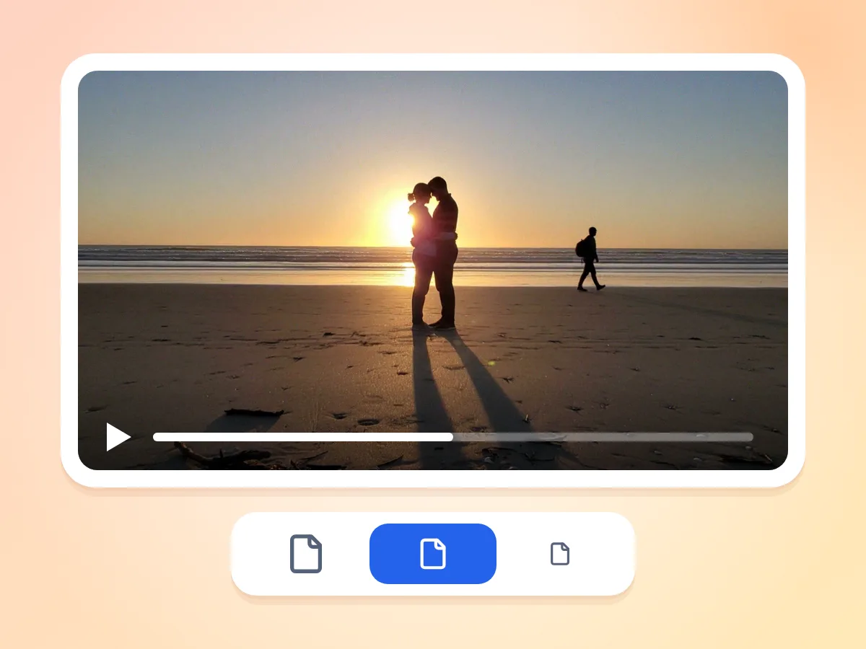Click the play button on the video
This screenshot has width=866, height=649.
click(x=118, y=437)
